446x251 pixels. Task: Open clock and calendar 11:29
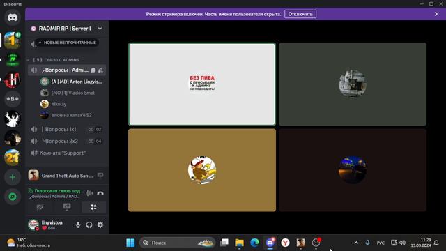[x=421, y=243]
